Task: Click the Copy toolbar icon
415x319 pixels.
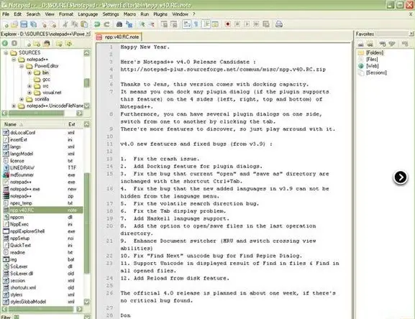Action: 75,24
